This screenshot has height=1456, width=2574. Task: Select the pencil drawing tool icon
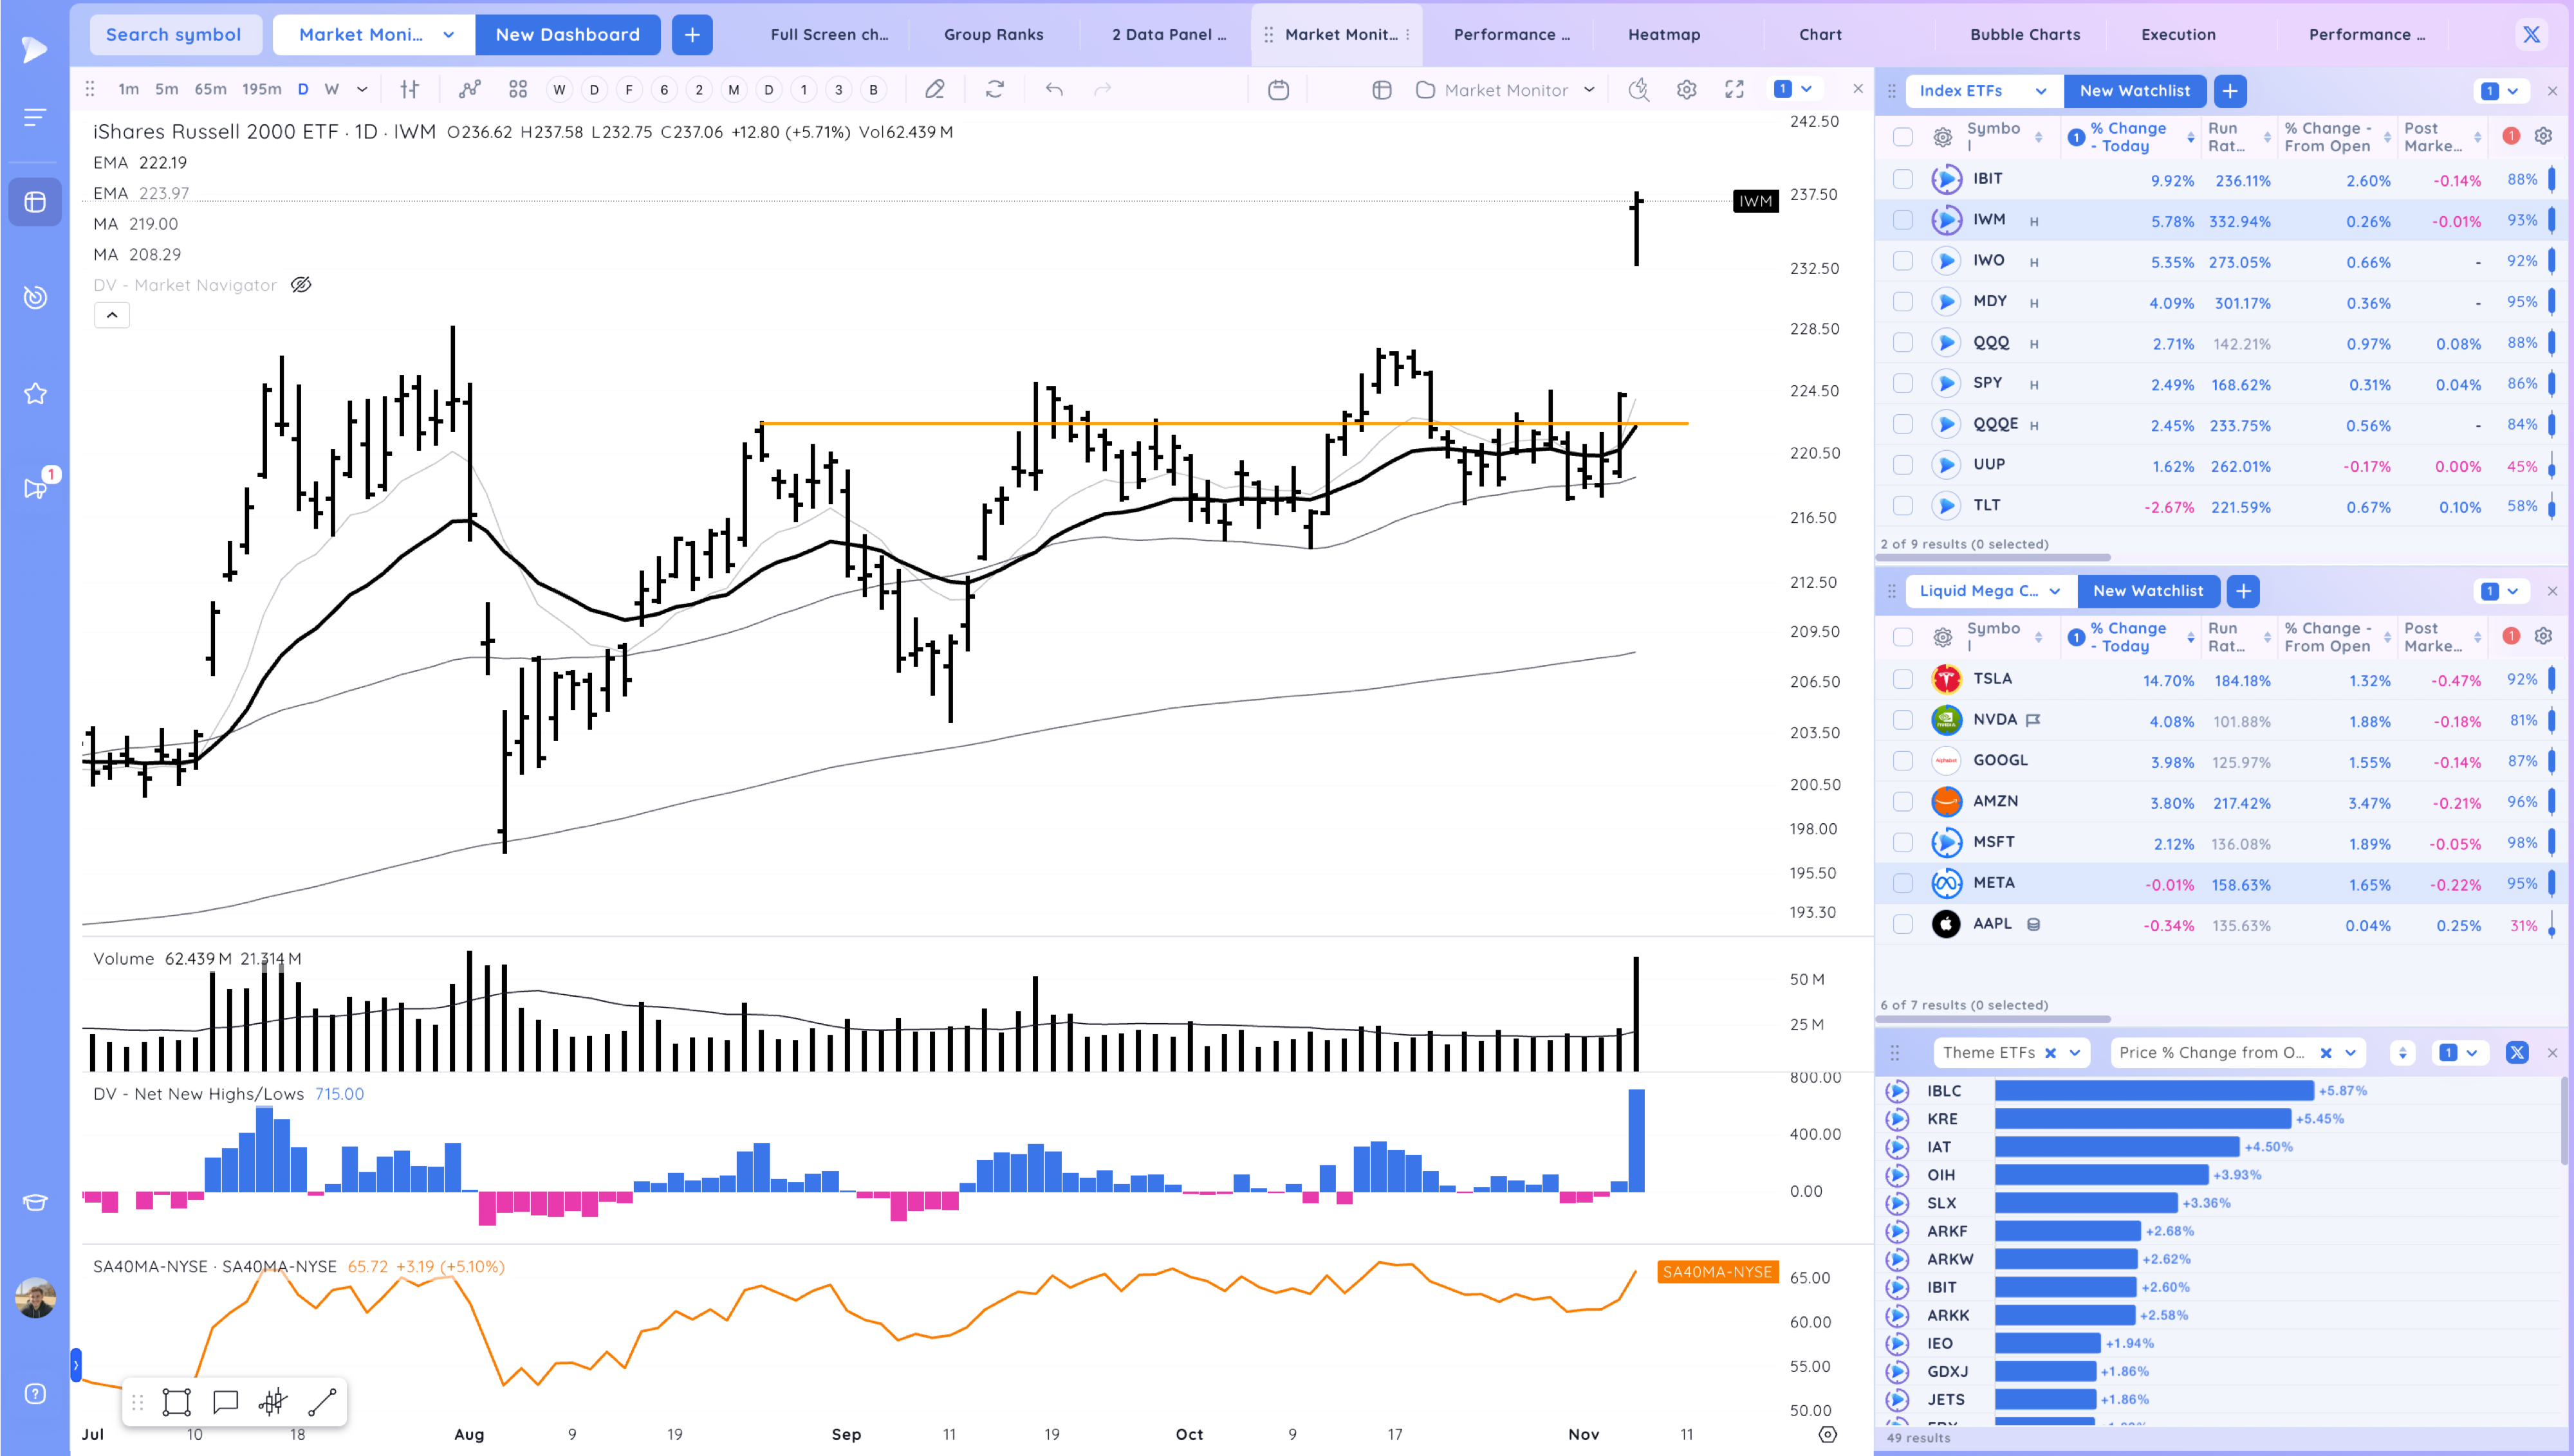point(934,90)
